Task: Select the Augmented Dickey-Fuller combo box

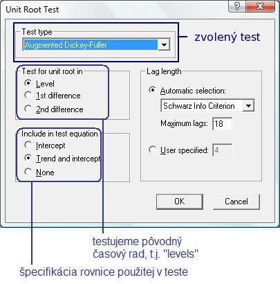Action: (96, 44)
